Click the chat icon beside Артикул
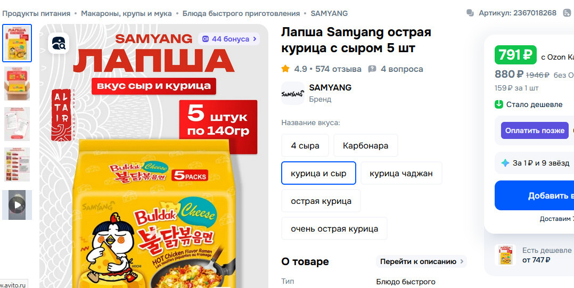574x288 pixels. 470,13
